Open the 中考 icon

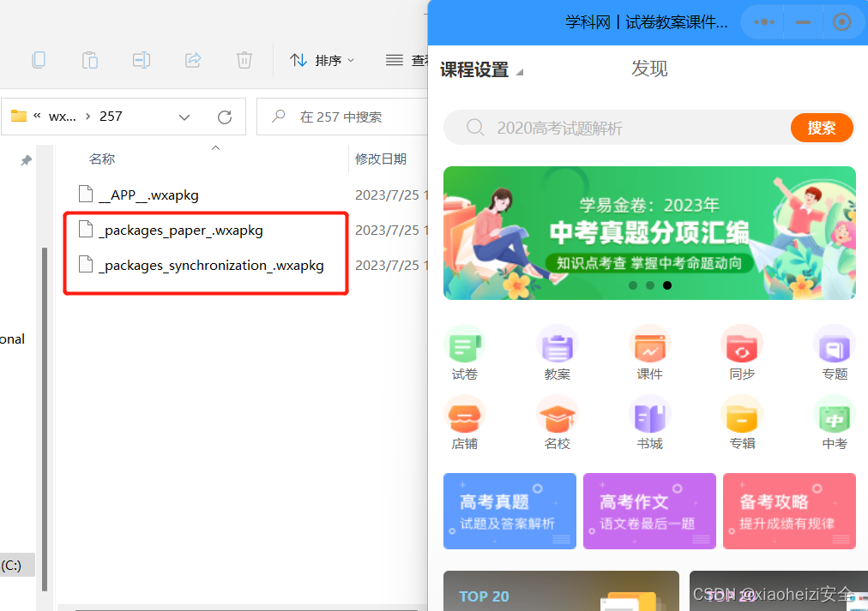point(835,423)
